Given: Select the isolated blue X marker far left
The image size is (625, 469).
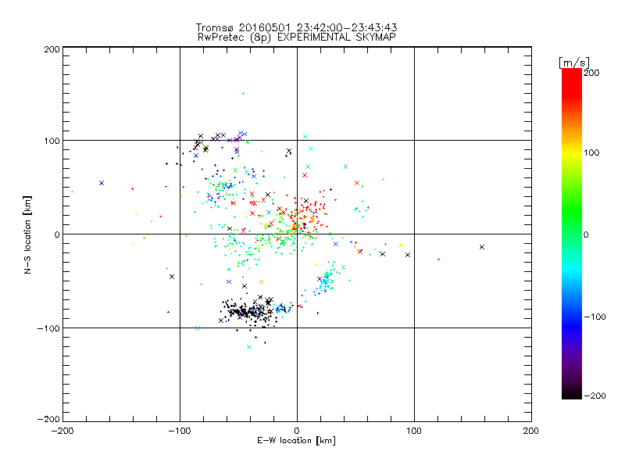Looking at the screenshot, I should pos(102,183).
